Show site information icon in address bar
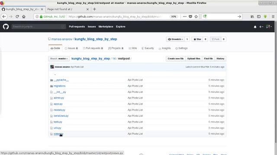Viewport: 277px width, 155px height. point(37,16)
